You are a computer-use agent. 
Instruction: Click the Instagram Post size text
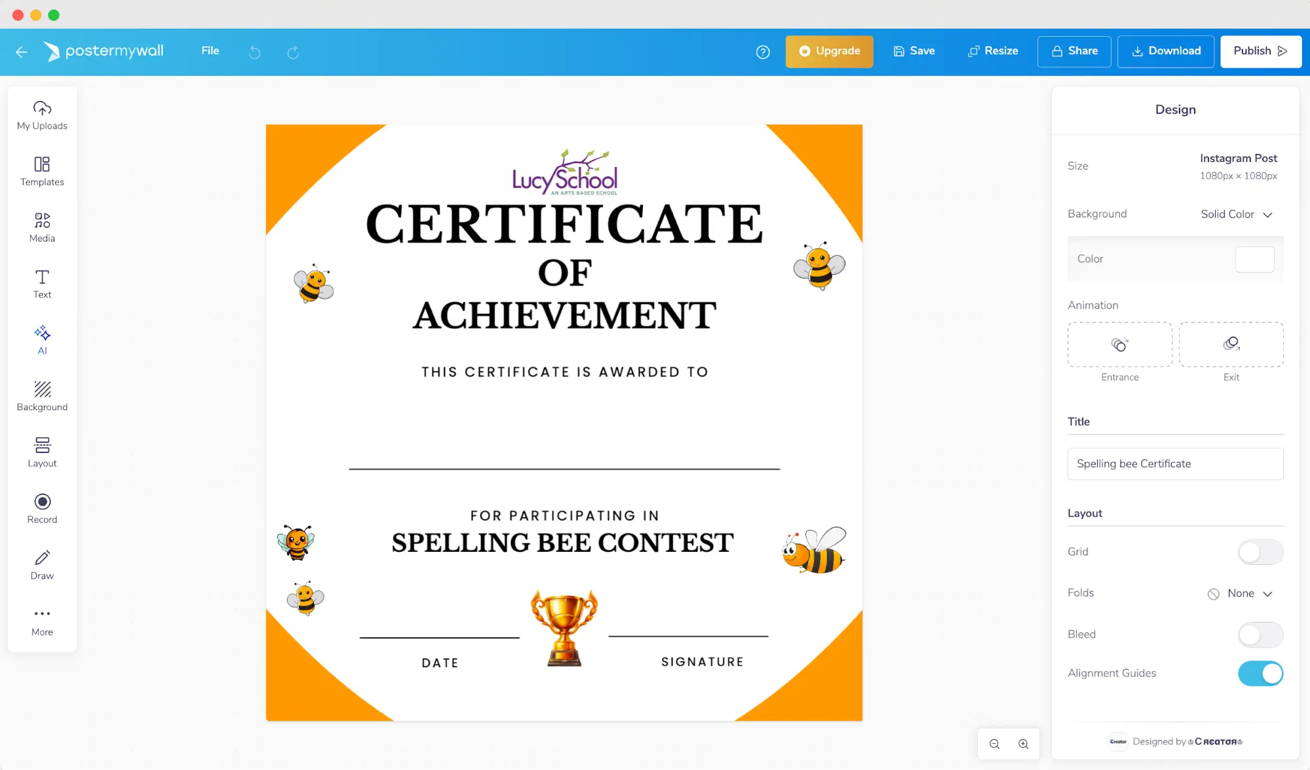[1238, 159]
